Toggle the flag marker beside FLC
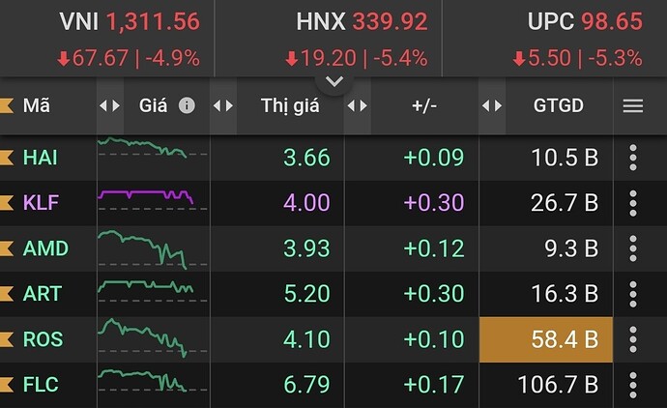Image resolution: width=667 pixels, height=408 pixels. point(7,385)
